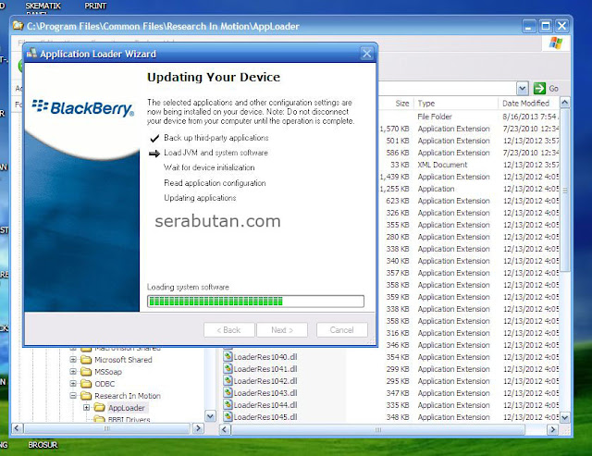Click the file list horizontal scrollbar left arrow
This screenshot has height=456, width=592.
click(x=226, y=429)
